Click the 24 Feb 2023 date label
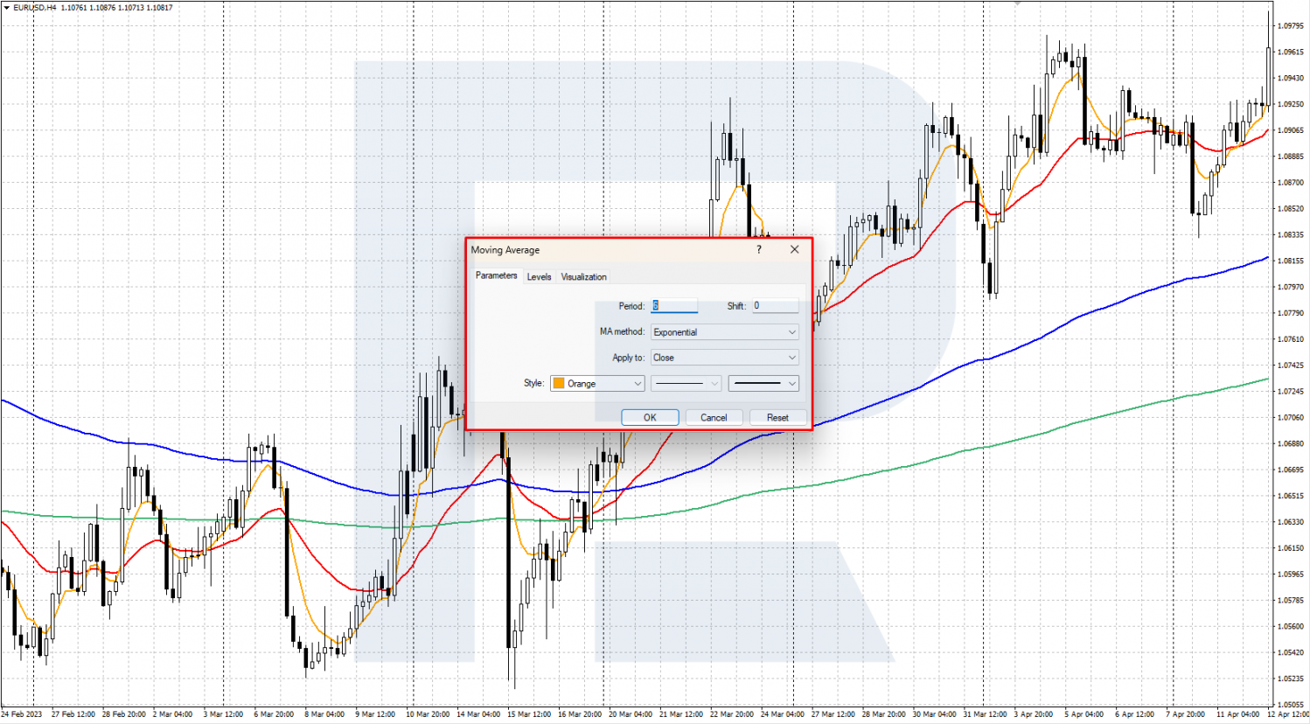 click(x=22, y=714)
